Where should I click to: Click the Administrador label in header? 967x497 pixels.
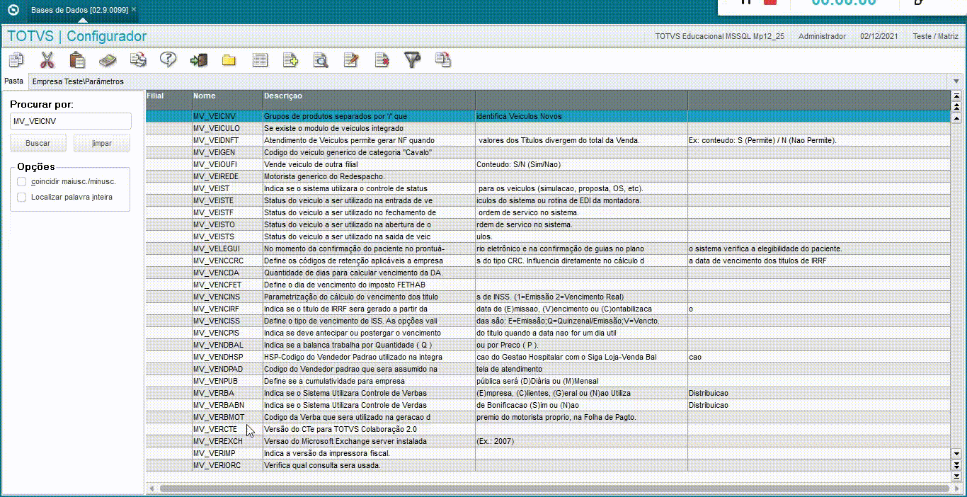pyautogui.click(x=822, y=36)
